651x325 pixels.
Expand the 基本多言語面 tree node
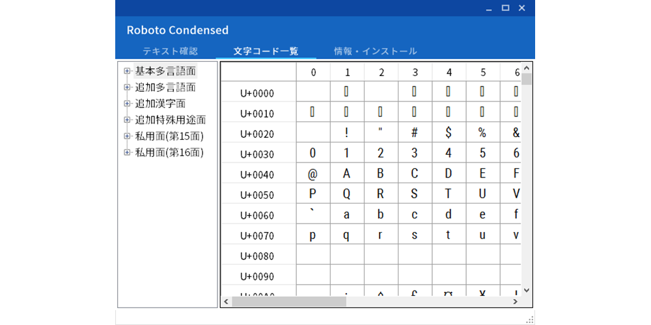click(x=127, y=71)
